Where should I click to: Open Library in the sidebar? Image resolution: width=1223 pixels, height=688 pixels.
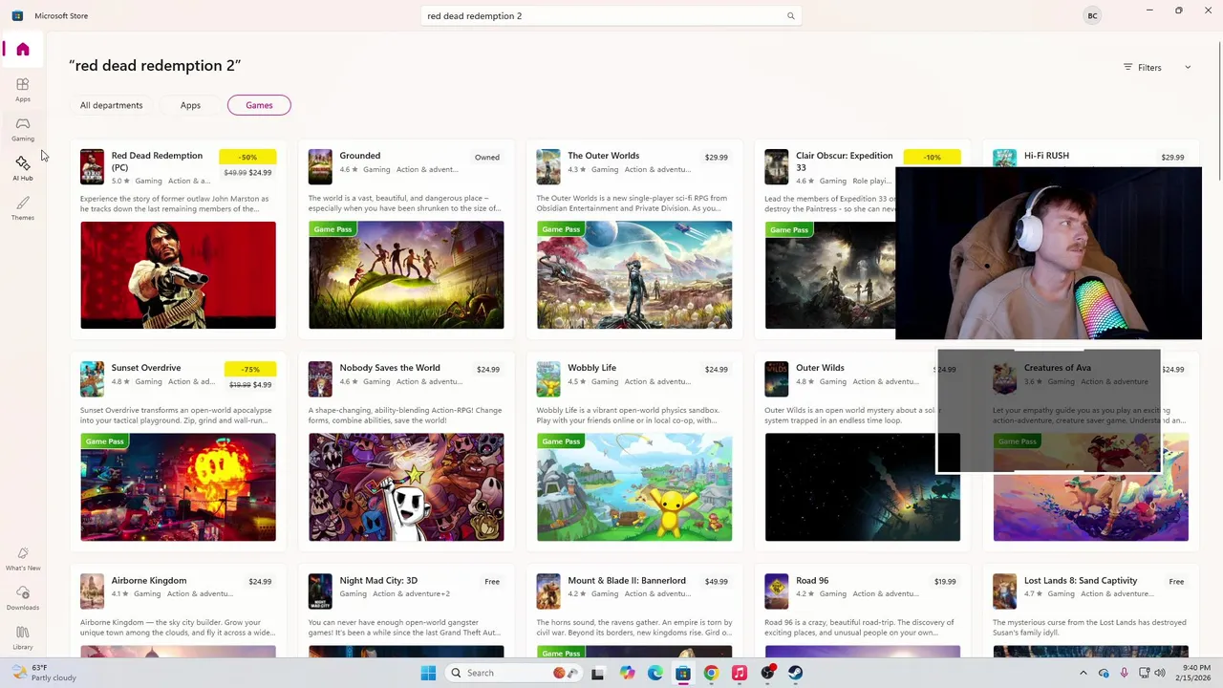(x=23, y=638)
